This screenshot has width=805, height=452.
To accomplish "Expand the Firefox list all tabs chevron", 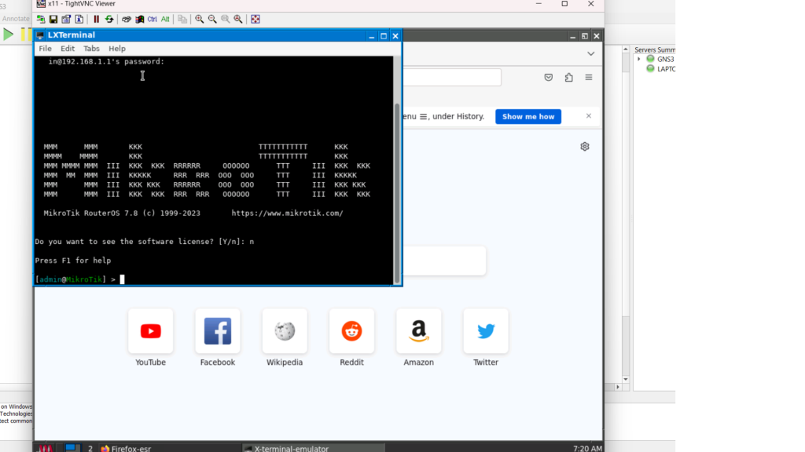I will [x=590, y=53].
